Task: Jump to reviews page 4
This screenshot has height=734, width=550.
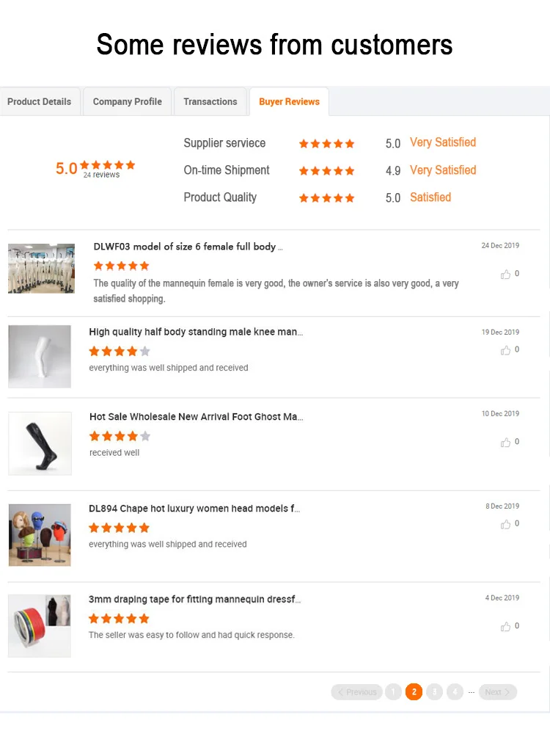Action: 455,692
